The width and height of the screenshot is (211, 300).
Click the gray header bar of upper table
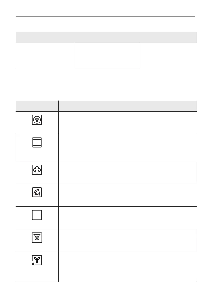point(106,38)
